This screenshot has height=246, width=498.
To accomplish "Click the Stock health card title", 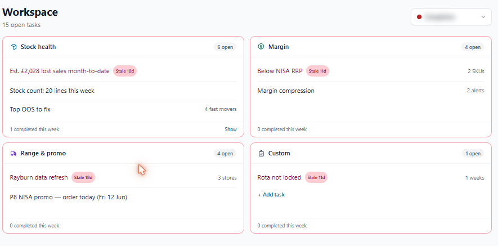I will [x=38, y=47].
